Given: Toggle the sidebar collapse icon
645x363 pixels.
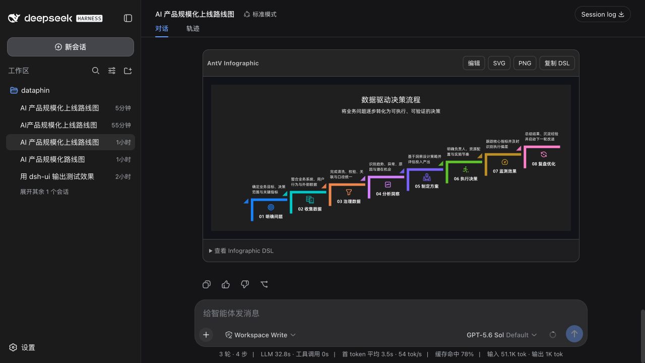Looking at the screenshot, I should pyautogui.click(x=128, y=18).
